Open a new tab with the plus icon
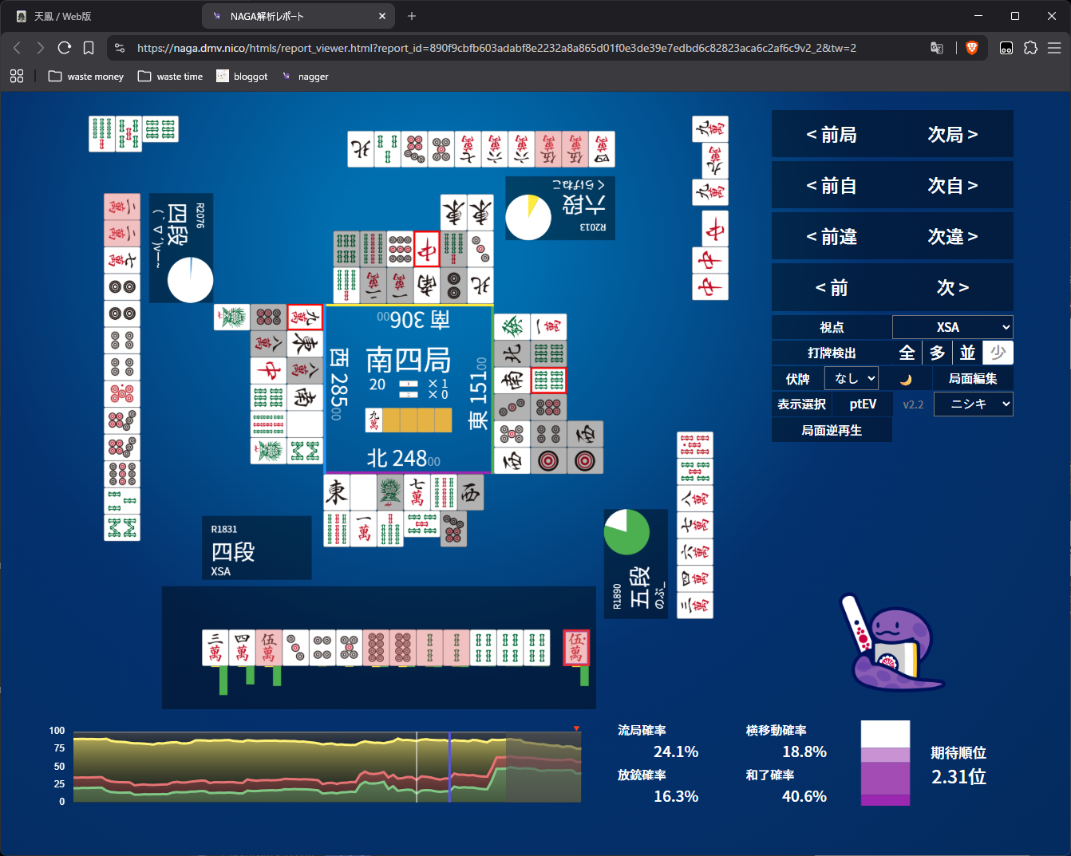Screen dimensions: 1071x856 (412, 16)
